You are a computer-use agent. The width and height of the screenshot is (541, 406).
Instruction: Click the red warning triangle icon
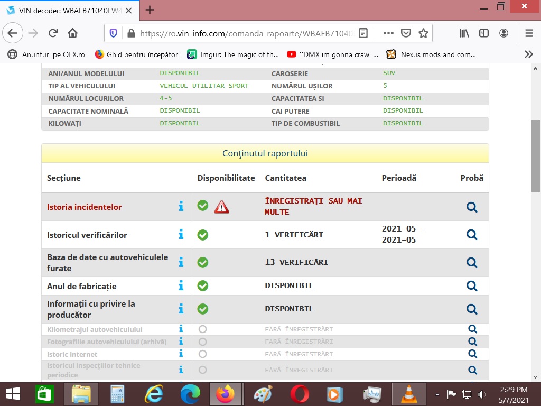221,207
